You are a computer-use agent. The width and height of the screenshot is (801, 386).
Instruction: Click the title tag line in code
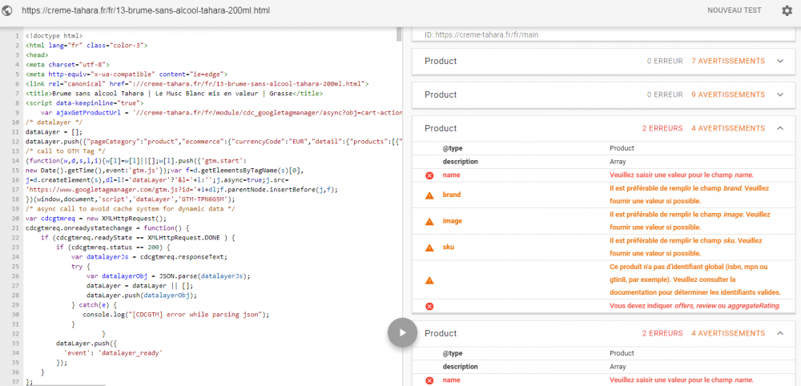[x=174, y=94]
